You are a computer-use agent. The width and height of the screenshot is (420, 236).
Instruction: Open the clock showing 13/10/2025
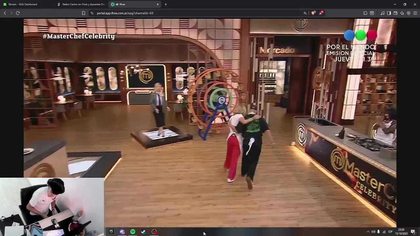[402, 232]
